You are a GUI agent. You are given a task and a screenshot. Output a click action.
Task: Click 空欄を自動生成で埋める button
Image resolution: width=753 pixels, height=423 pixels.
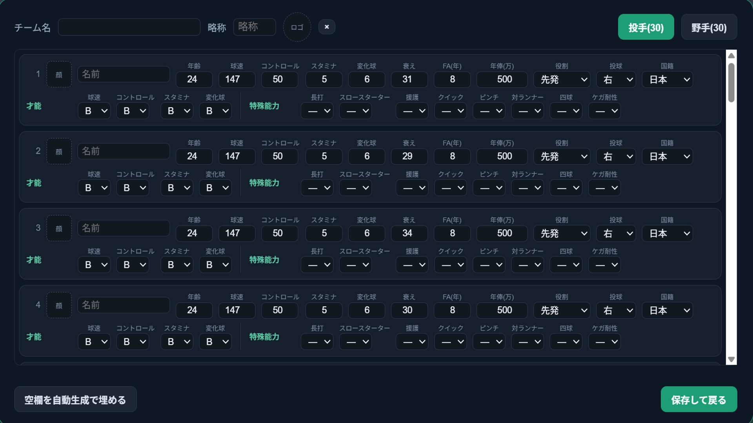[75, 399]
